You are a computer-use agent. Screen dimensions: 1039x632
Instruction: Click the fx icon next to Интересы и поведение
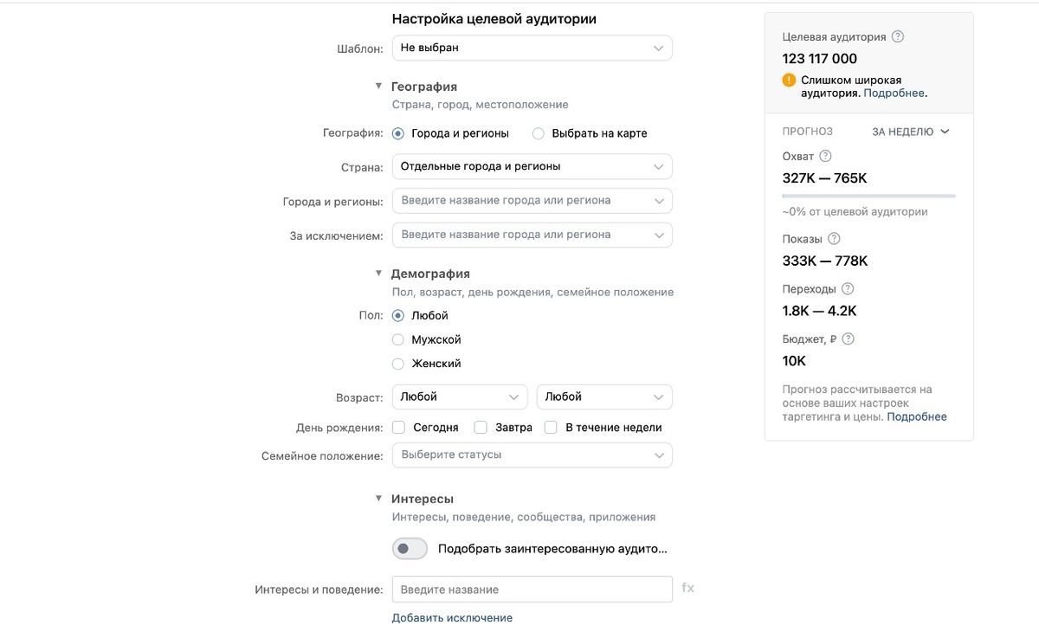(687, 589)
